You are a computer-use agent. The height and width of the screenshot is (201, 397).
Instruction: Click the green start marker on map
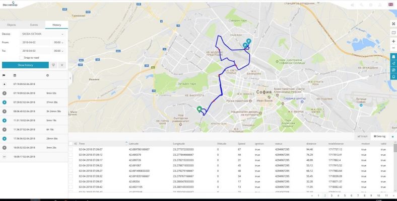click(200, 109)
